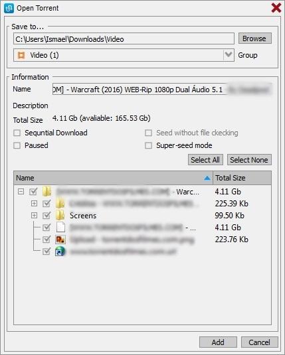
Task: Open the Video group dropdown
Action: [x=229, y=55]
